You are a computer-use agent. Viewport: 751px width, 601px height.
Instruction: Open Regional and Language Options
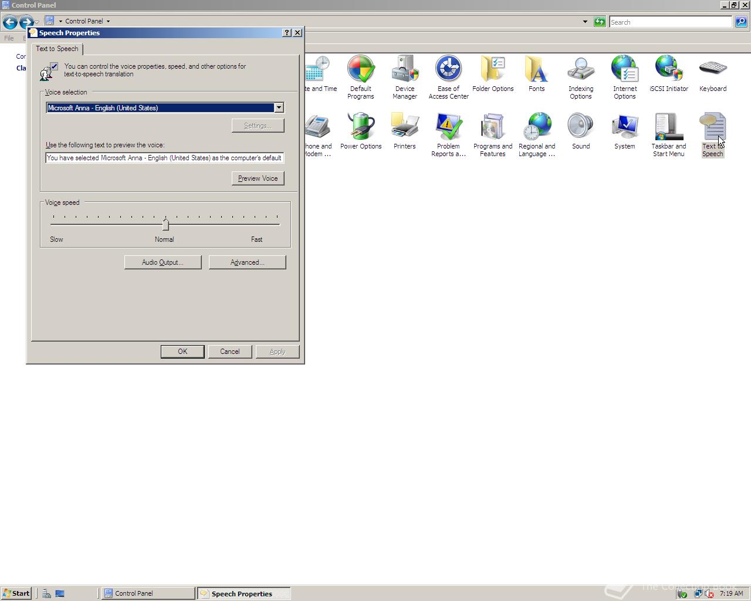click(536, 134)
